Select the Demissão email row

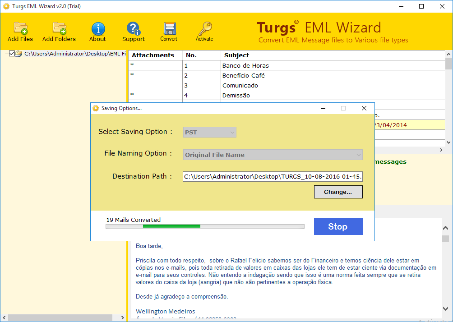click(x=287, y=95)
